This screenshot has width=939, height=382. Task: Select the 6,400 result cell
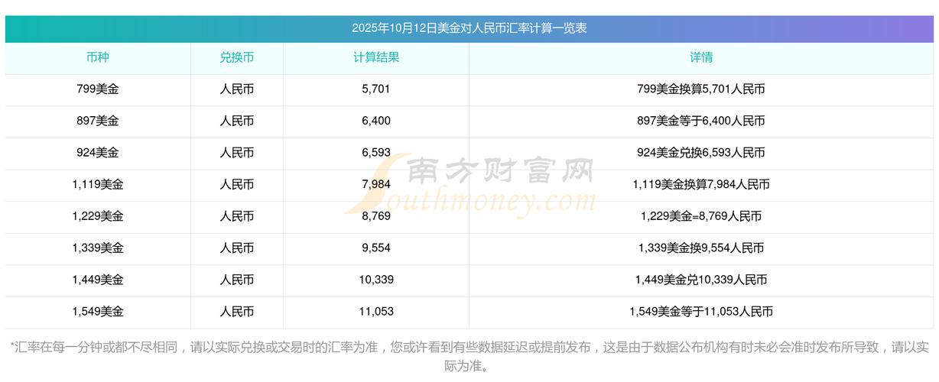[x=376, y=121]
